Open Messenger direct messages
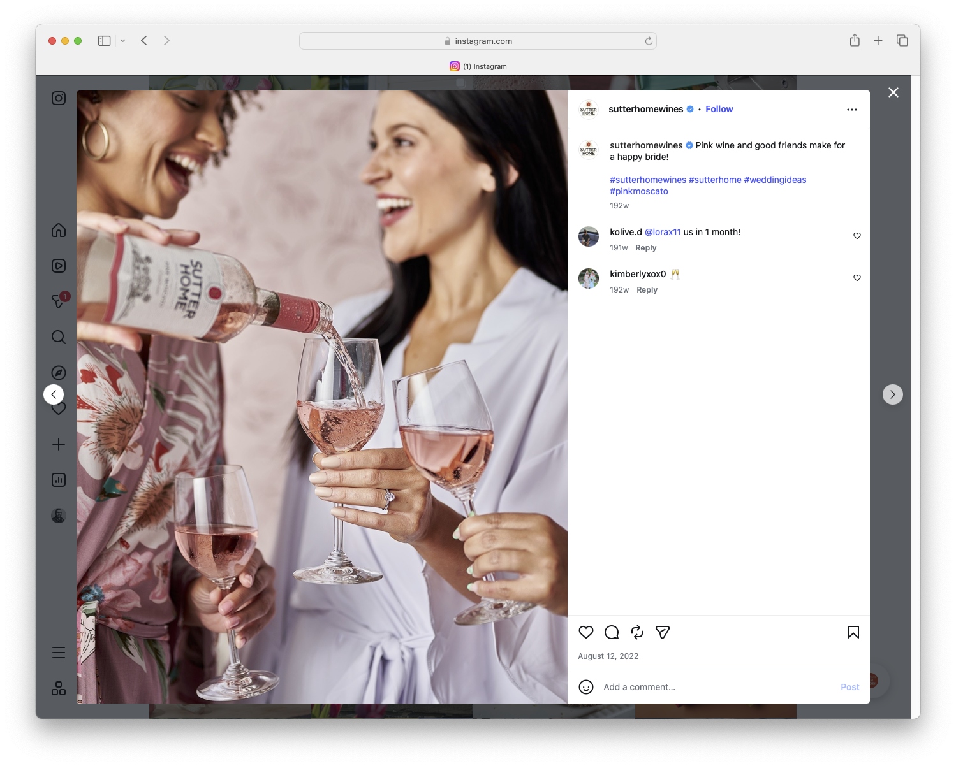The height and width of the screenshot is (766, 956). click(x=58, y=301)
